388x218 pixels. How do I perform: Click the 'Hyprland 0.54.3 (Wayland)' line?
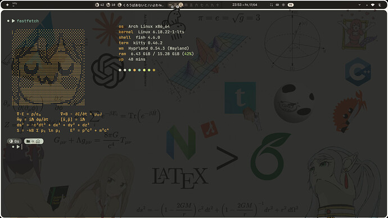coord(159,48)
